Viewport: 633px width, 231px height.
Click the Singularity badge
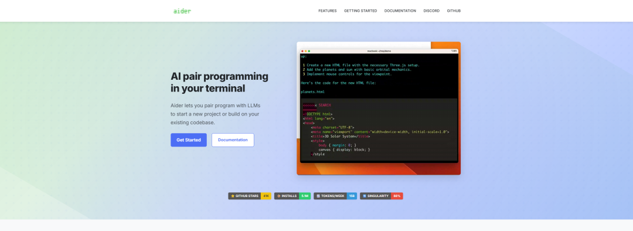(382, 196)
